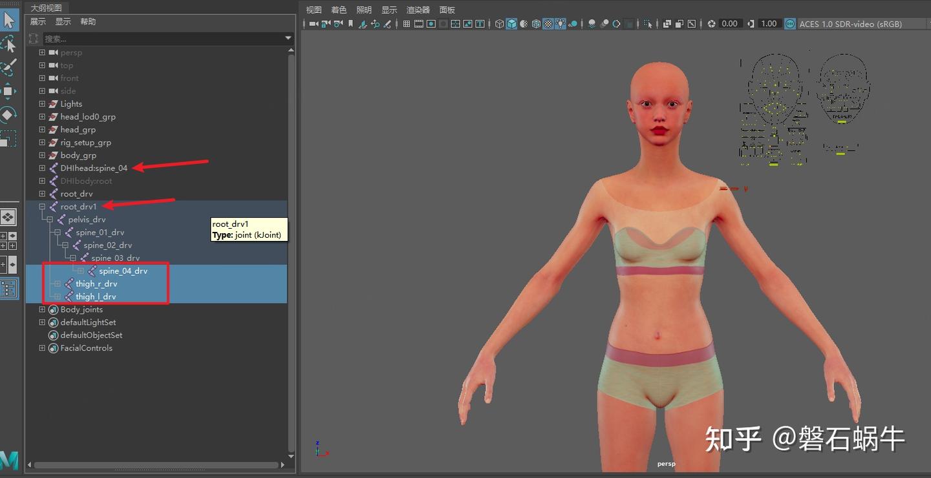Open the outliner's 帮助 menu
The image size is (931, 478).
tap(88, 22)
